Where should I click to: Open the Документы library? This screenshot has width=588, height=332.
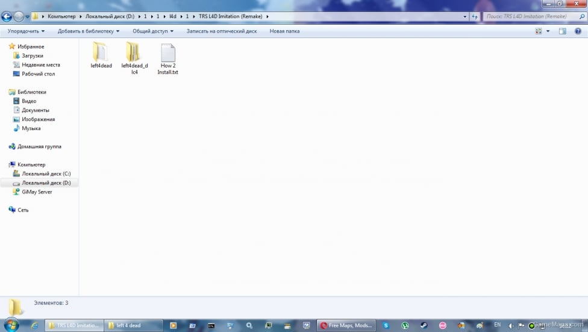pyautogui.click(x=36, y=110)
